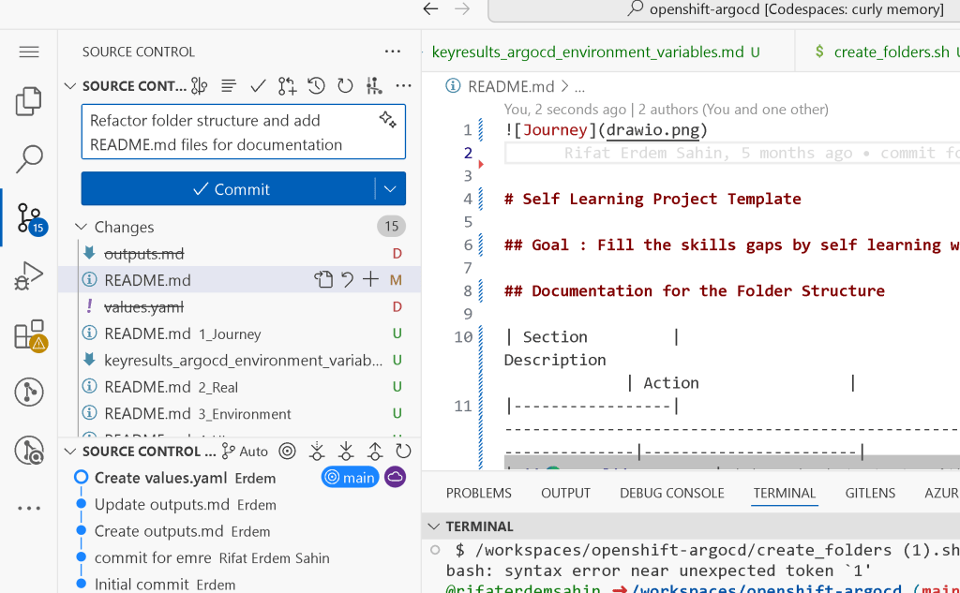Open the DEBUG CONSOLE panel tab
Viewport: 960px width, 593px height.
pyautogui.click(x=671, y=494)
